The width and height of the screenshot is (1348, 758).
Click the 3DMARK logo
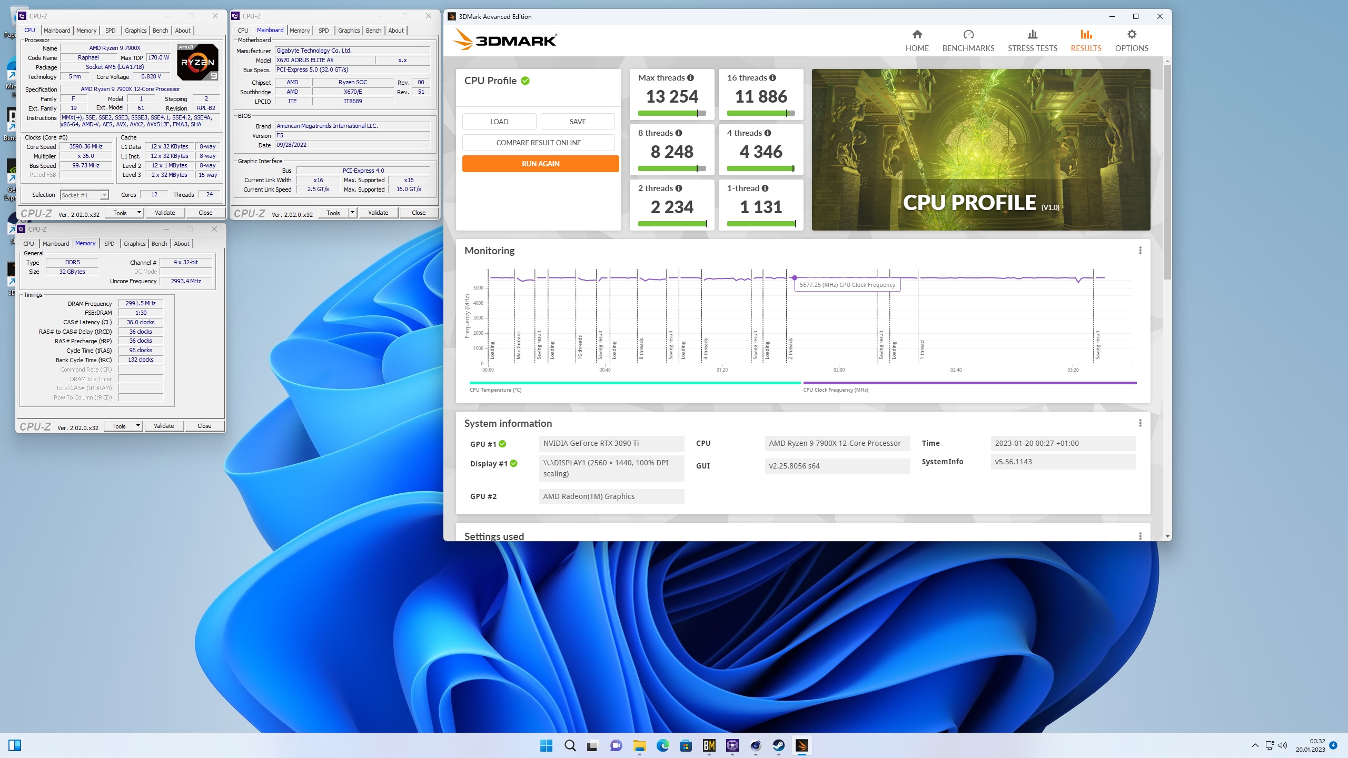point(505,39)
